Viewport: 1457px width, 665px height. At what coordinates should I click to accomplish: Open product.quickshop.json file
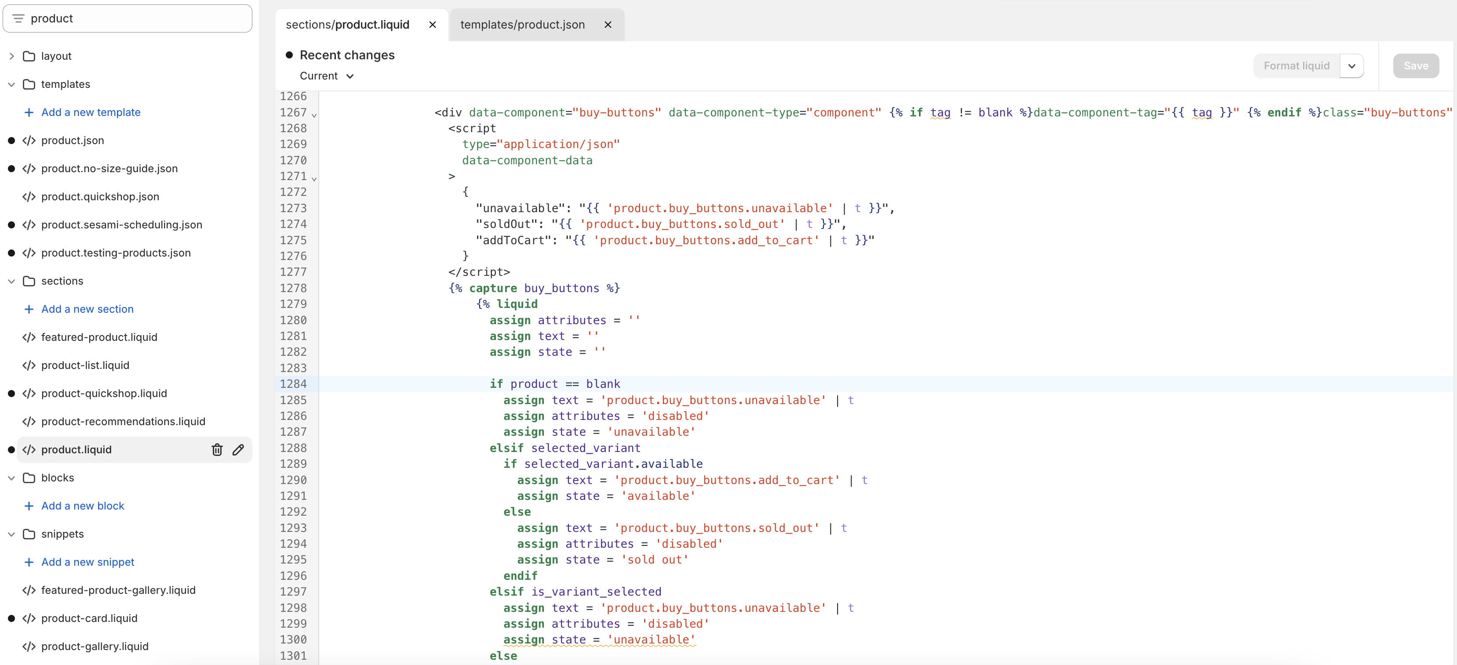tap(100, 197)
